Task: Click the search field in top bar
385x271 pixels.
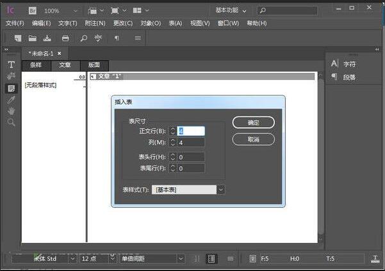Action: tap(287, 10)
